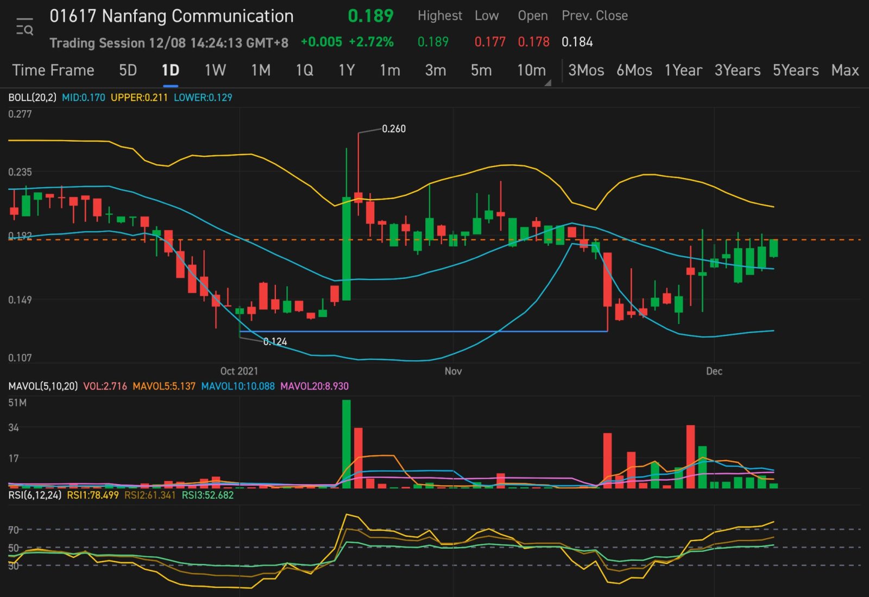
Task: Switch to the 1Q time frame
Action: [304, 71]
